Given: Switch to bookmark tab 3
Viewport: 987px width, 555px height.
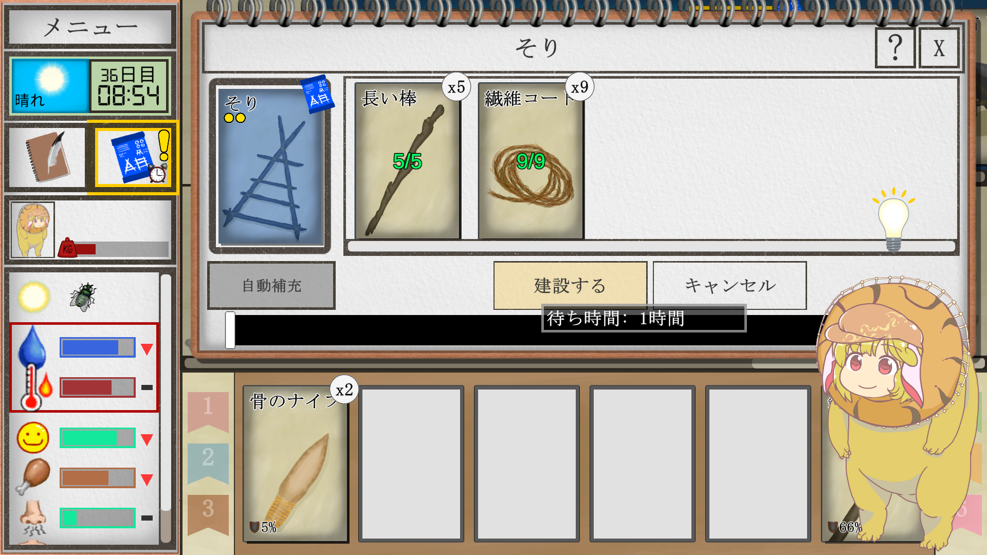Looking at the screenshot, I should (x=208, y=514).
